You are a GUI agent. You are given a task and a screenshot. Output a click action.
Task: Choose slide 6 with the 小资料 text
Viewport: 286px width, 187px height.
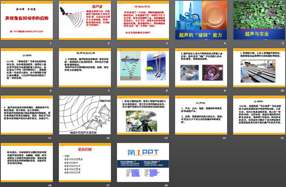(x=27, y=68)
